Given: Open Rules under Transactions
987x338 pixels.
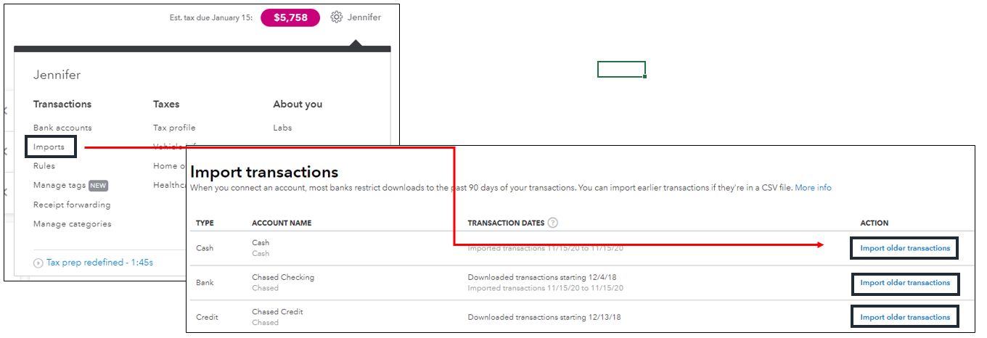Looking at the screenshot, I should coord(44,166).
